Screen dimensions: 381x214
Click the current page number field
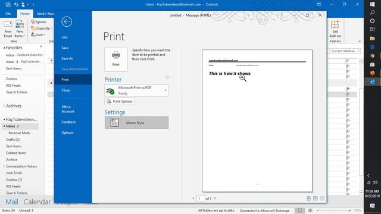click(x=201, y=199)
